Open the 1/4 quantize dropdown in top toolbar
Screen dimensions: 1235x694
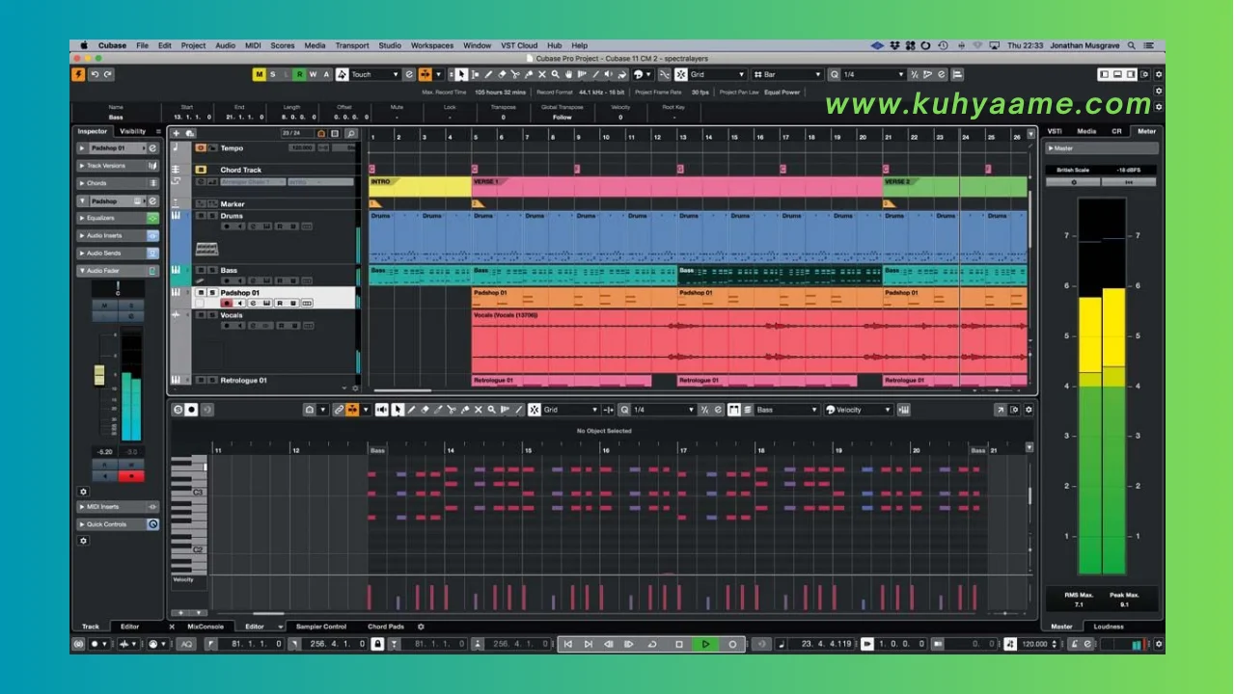pyautogui.click(x=873, y=74)
